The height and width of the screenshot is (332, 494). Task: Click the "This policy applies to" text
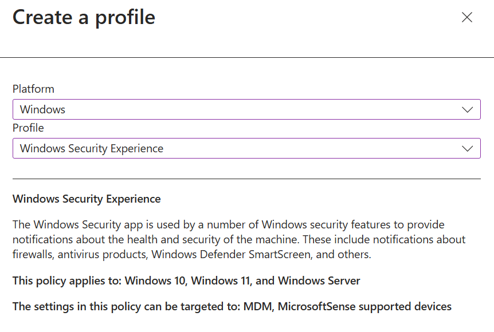coord(67,281)
